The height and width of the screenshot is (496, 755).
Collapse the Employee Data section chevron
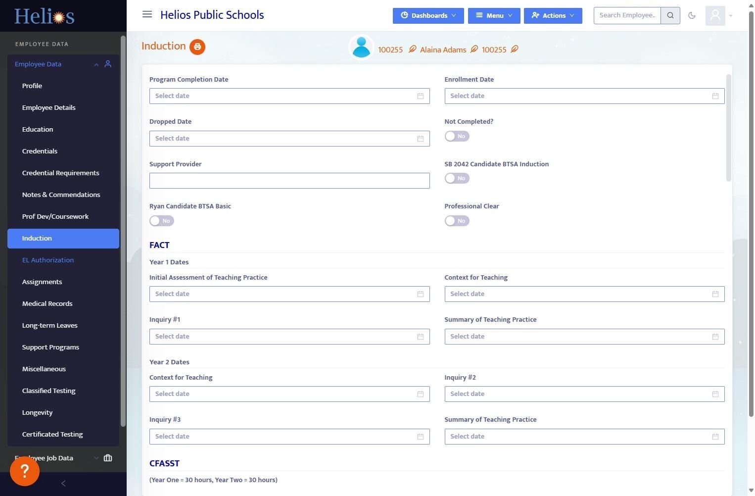(96, 64)
